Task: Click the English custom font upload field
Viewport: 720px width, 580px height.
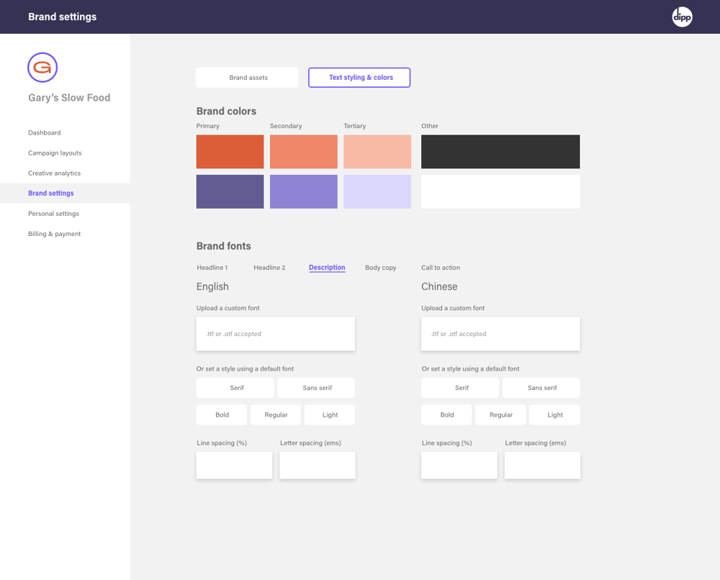Action: click(x=275, y=333)
